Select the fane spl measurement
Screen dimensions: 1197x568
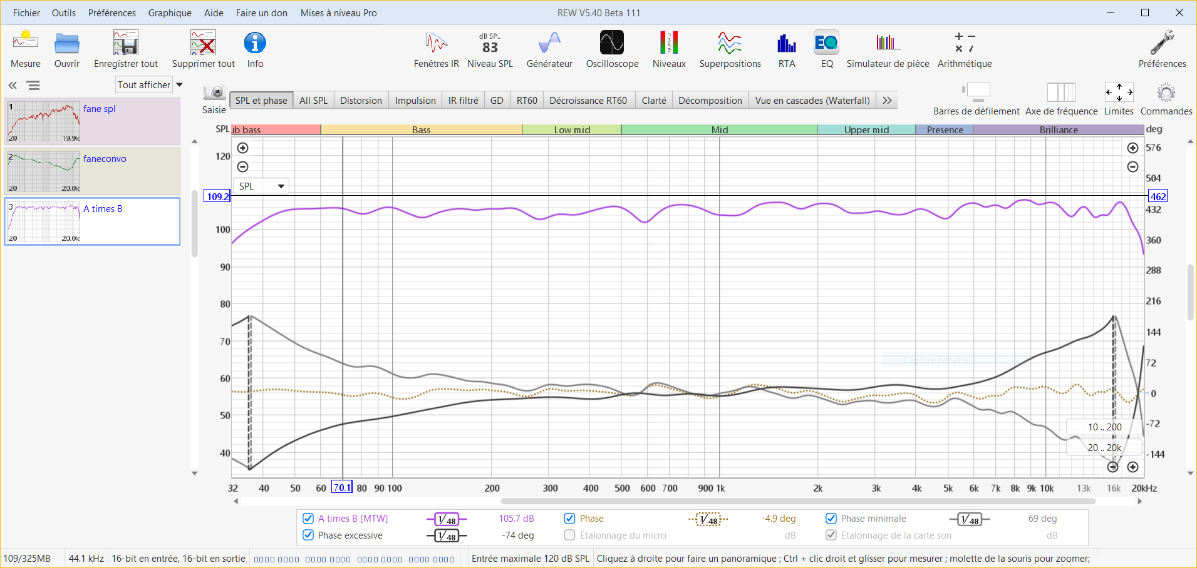click(93, 121)
